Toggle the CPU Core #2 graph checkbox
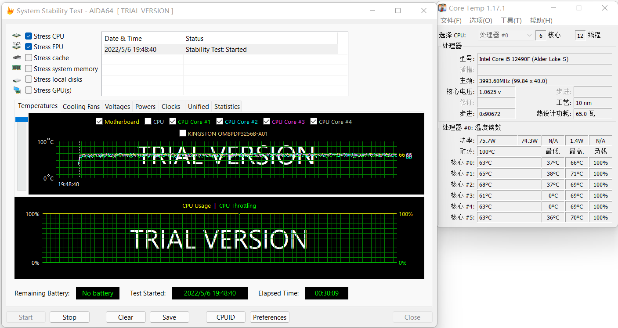618x328 pixels. point(219,122)
